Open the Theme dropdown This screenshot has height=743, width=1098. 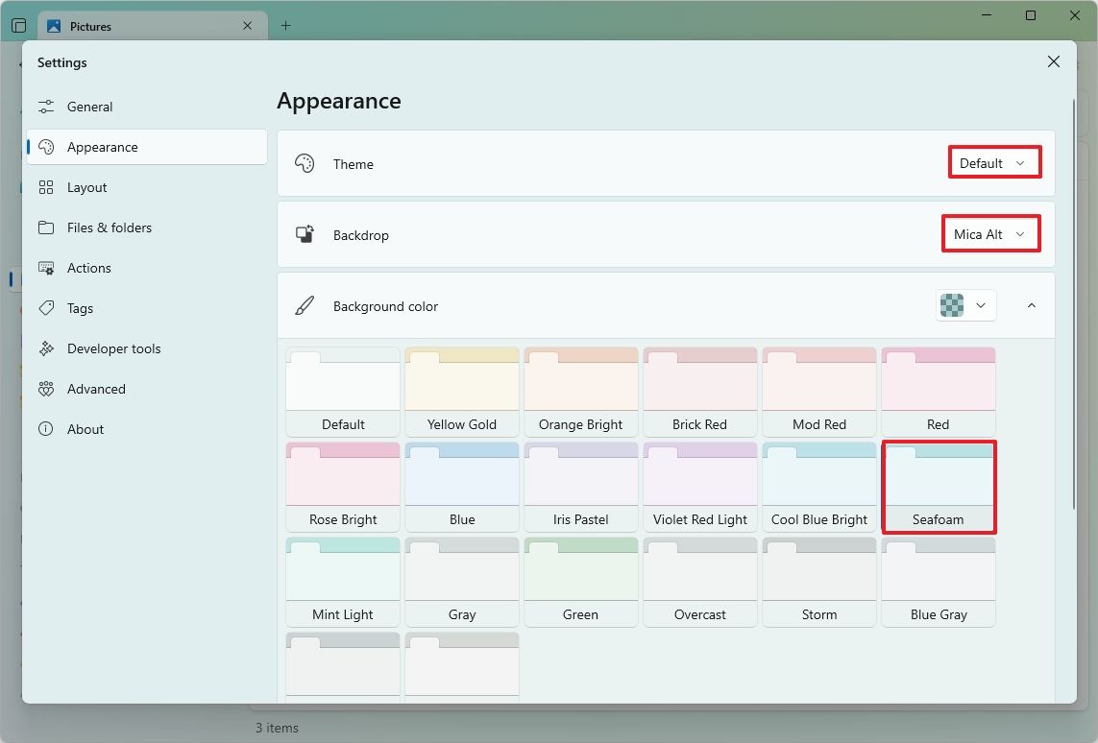993,162
